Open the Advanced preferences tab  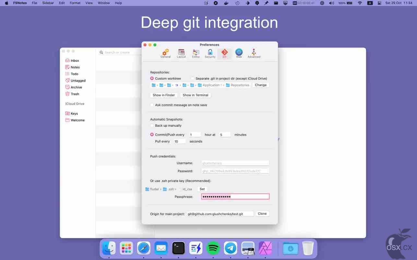tap(254, 54)
